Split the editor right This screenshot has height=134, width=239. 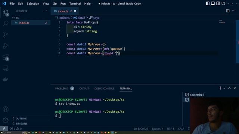[x=228, y=11]
